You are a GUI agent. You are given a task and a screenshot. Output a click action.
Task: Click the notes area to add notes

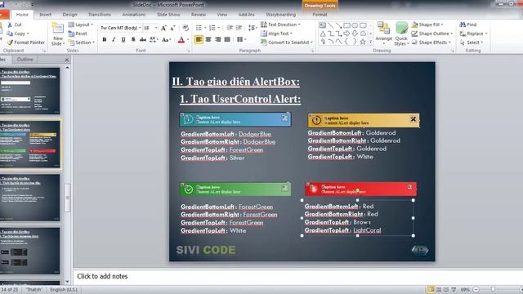click(x=297, y=276)
